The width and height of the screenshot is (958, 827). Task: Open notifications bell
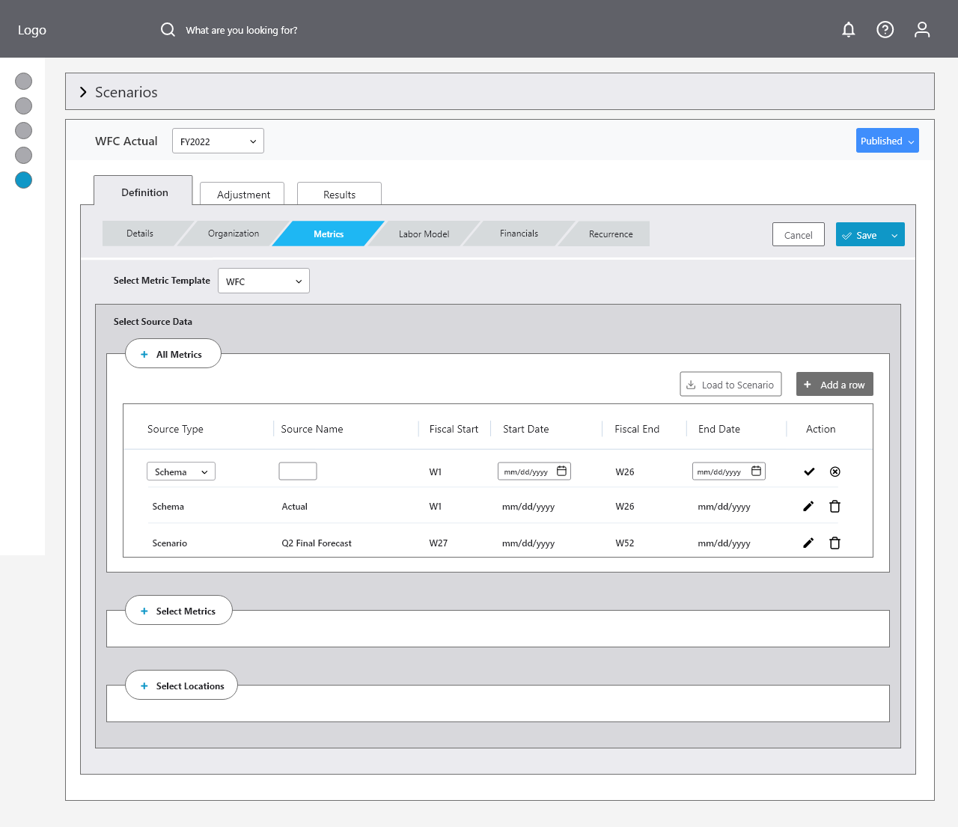pyautogui.click(x=848, y=29)
